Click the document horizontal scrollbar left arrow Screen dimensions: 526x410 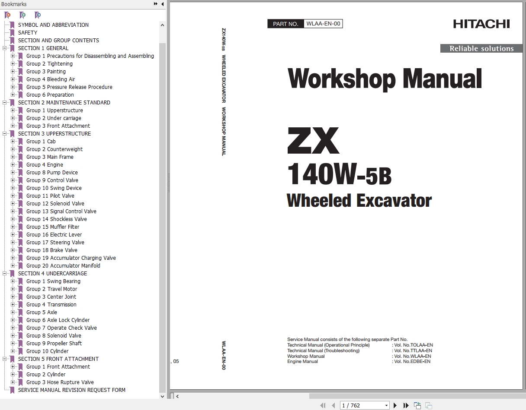pos(178,396)
